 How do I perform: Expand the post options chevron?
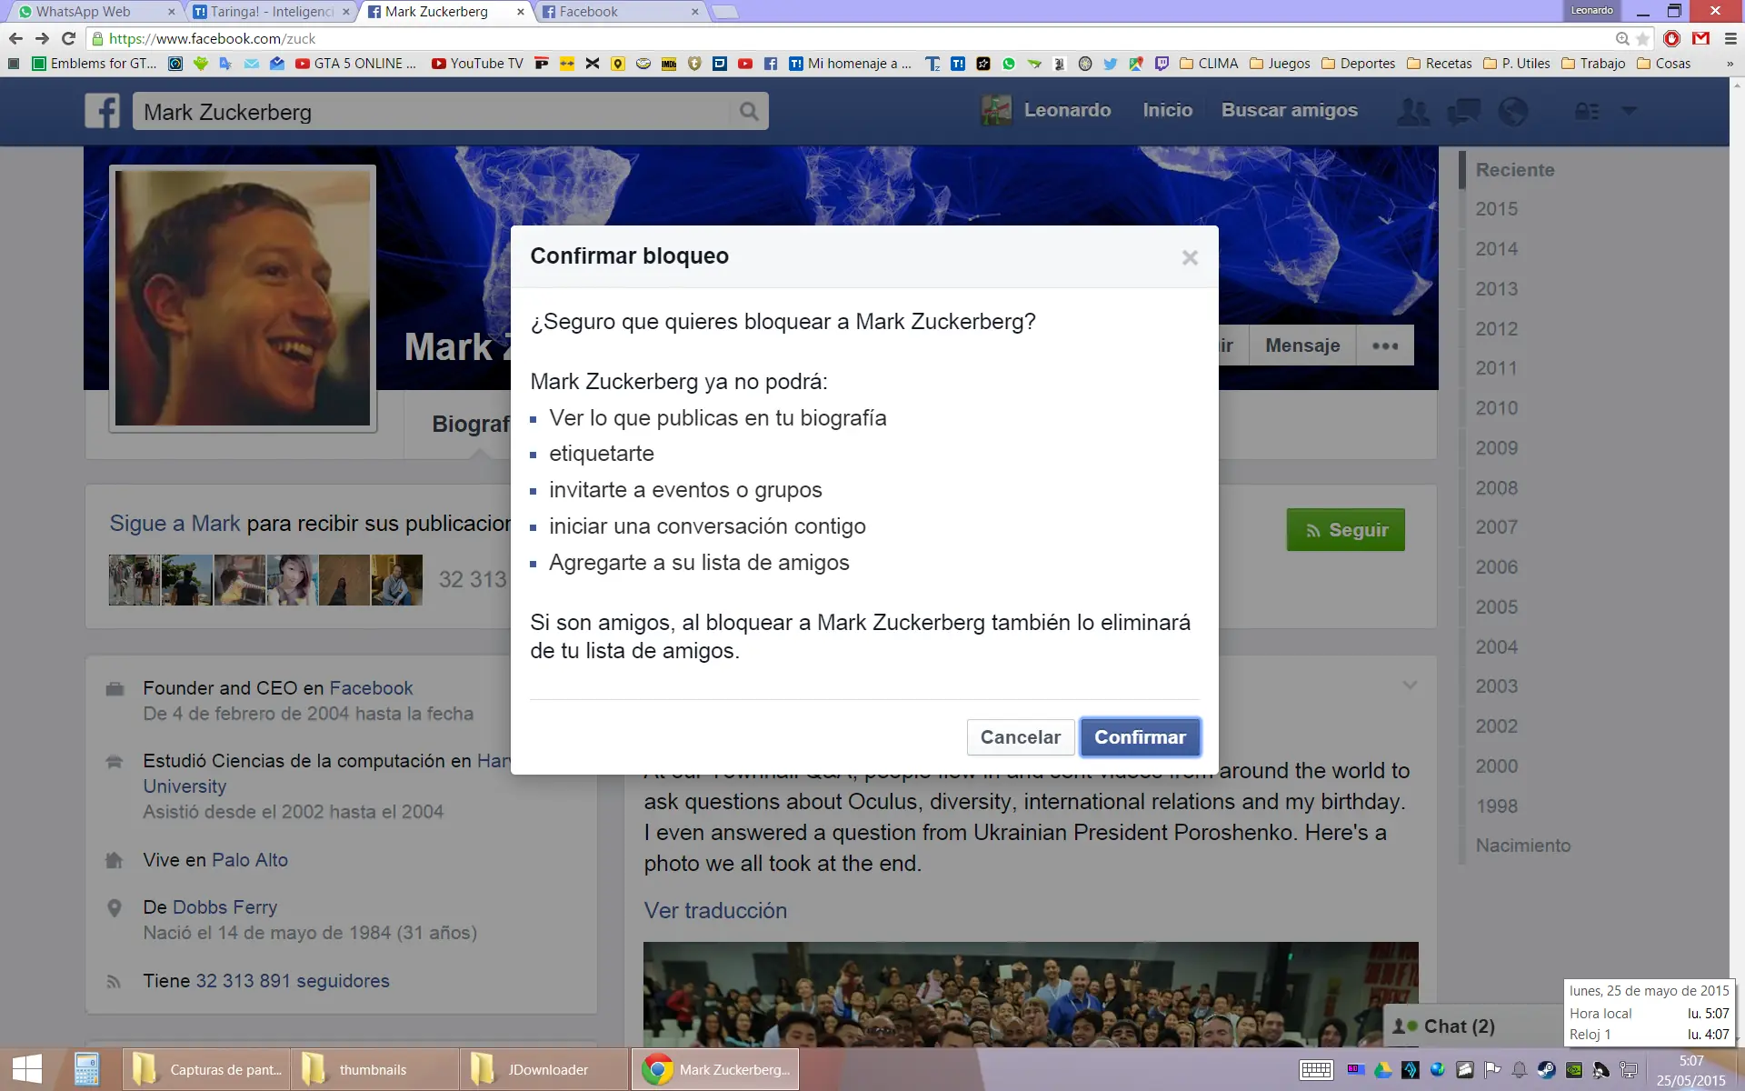click(x=1410, y=686)
